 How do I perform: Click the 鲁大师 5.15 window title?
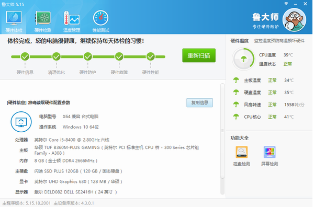click(x=13, y=4)
